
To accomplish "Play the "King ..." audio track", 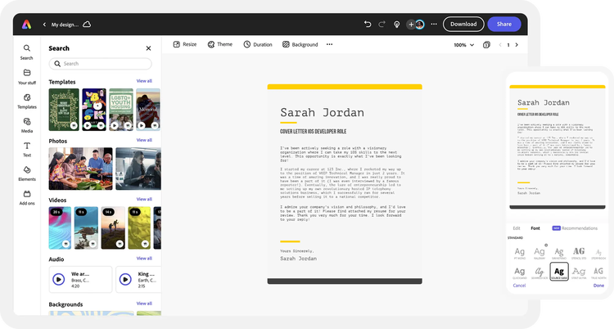I will point(125,279).
